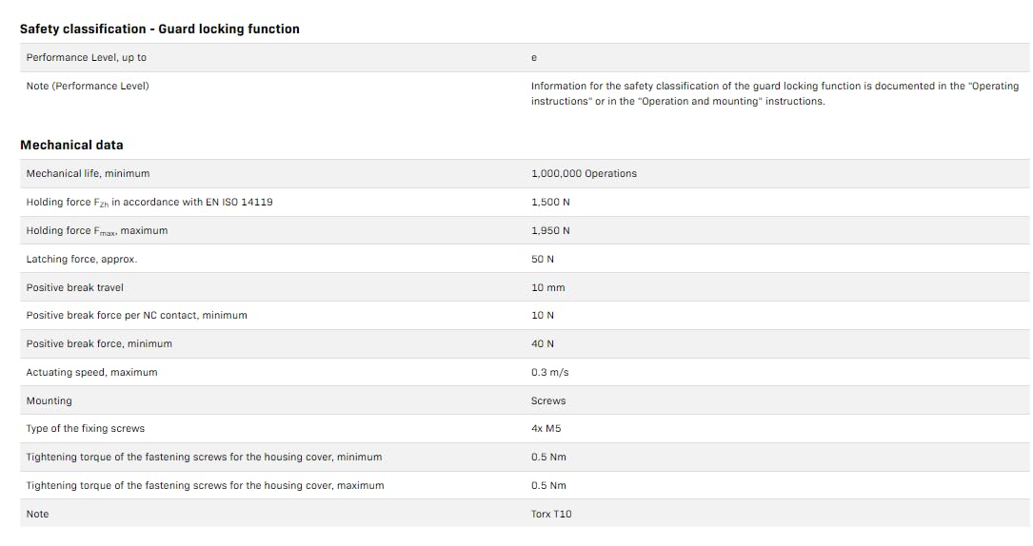Select the 0.3 m/s actuating speed value
The image size is (1033, 546).
click(x=549, y=372)
